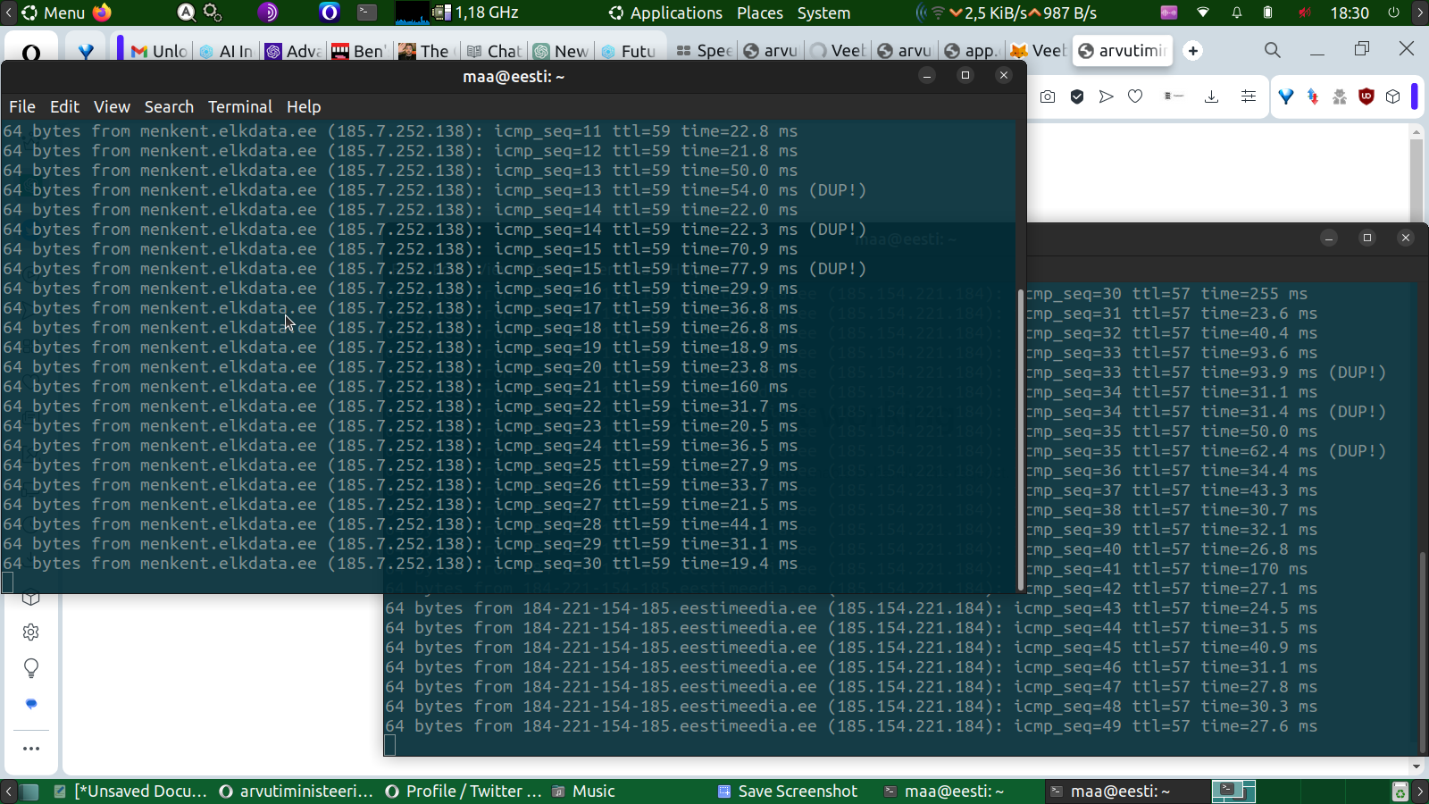Viewport: 1429px width, 804px height.
Task: Click the terminal scrollbar in front window
Action: 1021,440
